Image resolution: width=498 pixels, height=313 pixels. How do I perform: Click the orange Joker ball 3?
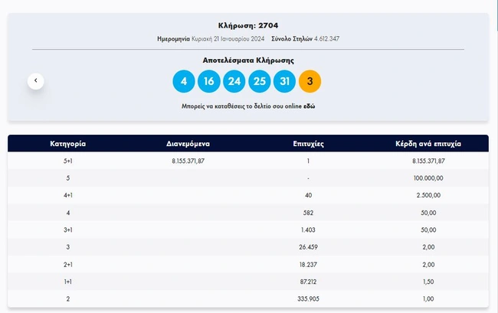point(310,81)
